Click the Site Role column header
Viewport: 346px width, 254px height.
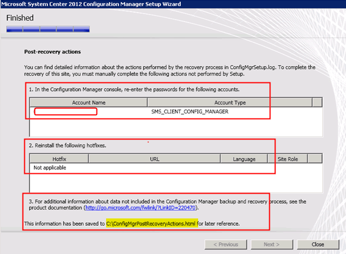coord(287,159)
